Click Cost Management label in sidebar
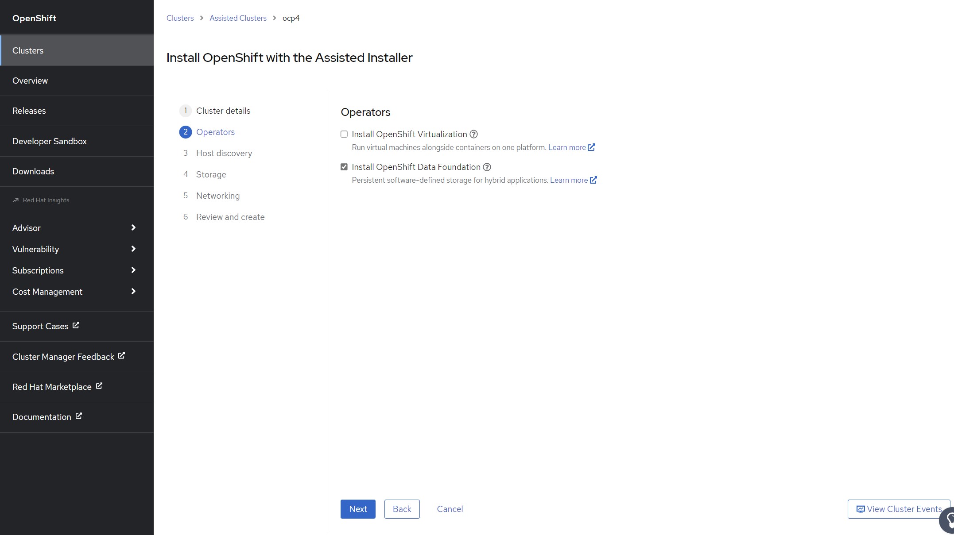 pyautogui.click(x=47, y=292)
